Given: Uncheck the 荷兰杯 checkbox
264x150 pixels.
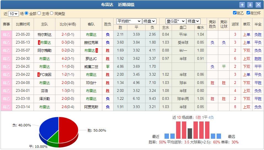Looking at the screenshot, I should coord(248,13).
